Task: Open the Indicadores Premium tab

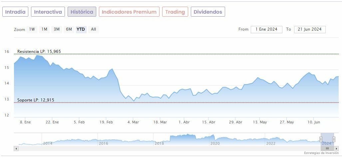Action: pos(129,12)
